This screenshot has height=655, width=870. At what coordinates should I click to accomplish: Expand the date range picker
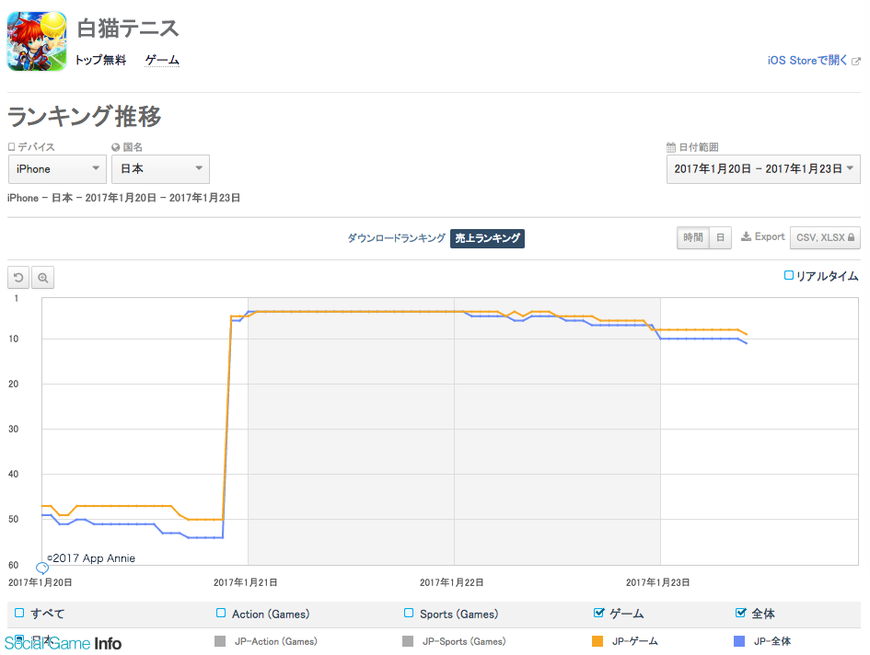click(763, 169)
